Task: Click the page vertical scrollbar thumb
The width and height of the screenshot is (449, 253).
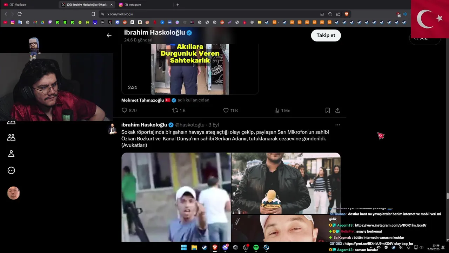Action: click(x=447, y=196)
